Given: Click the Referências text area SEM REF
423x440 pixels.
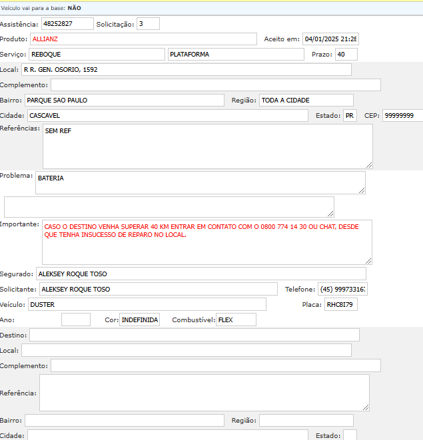Looking at the screenshot, I should coord(208,146).
